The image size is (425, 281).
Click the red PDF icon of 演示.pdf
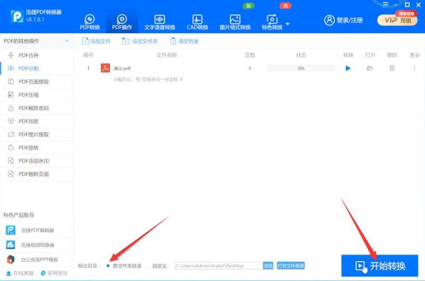[x=105, y=68]
